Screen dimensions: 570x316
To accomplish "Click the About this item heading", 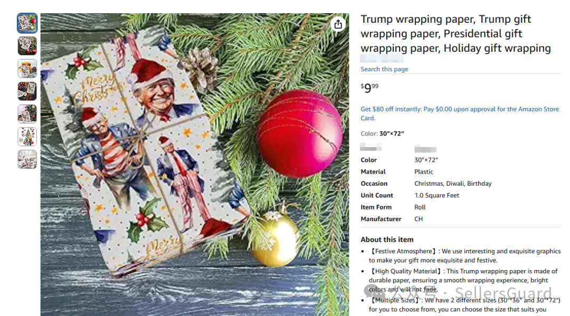I will [387, 240].
